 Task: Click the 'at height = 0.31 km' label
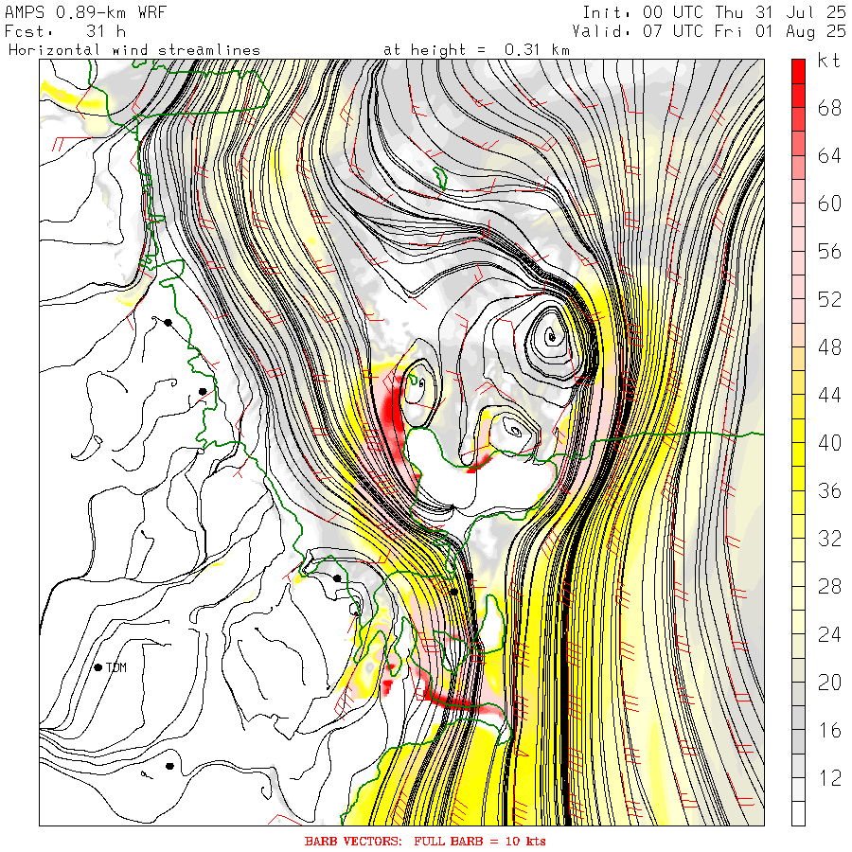[476, 50]
